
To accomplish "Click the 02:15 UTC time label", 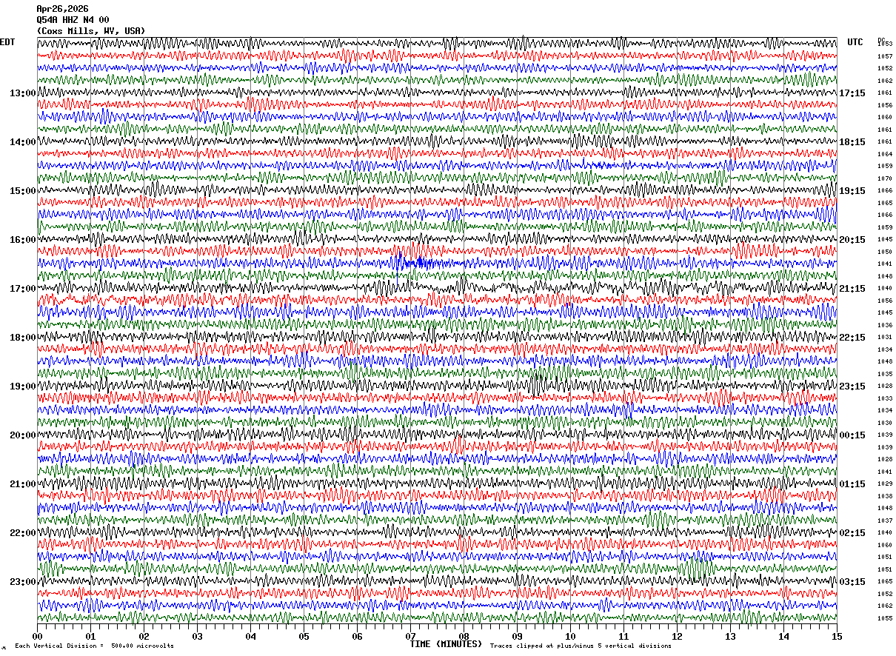I will click(852, 533).
